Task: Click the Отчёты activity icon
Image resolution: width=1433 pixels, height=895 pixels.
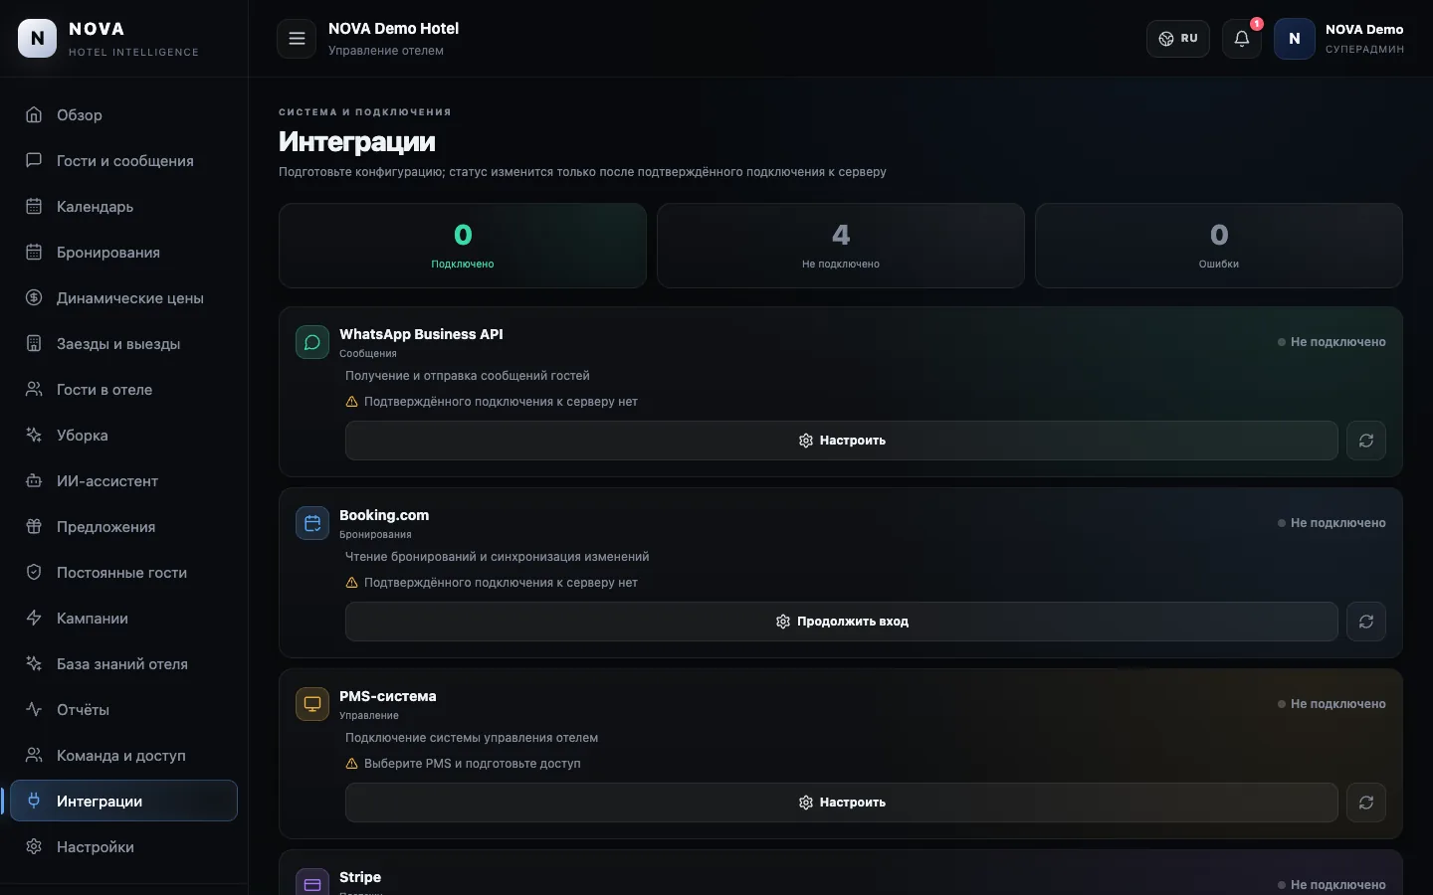Action: click(x=34, y=709)
